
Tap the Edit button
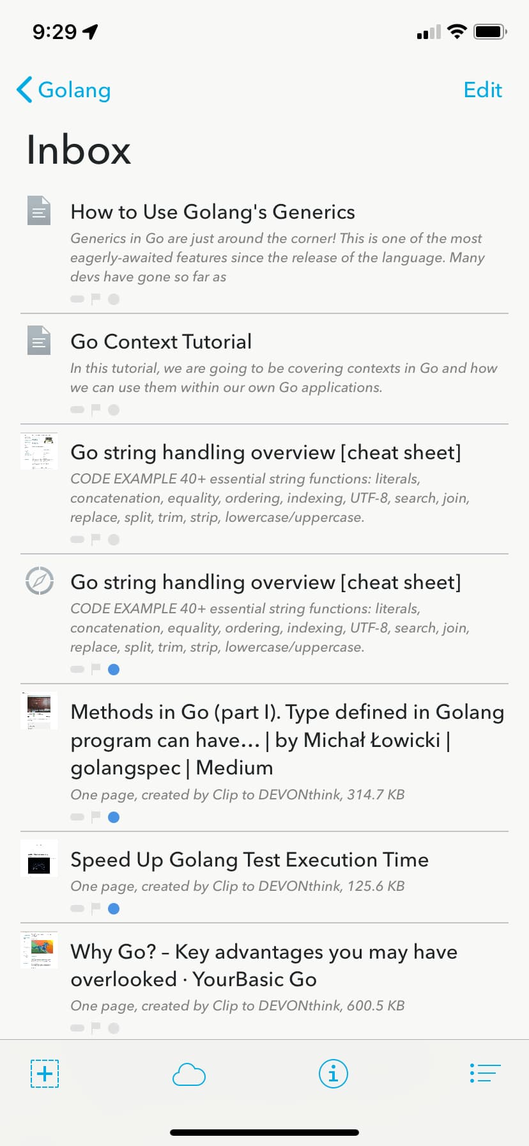click(483, 90)
